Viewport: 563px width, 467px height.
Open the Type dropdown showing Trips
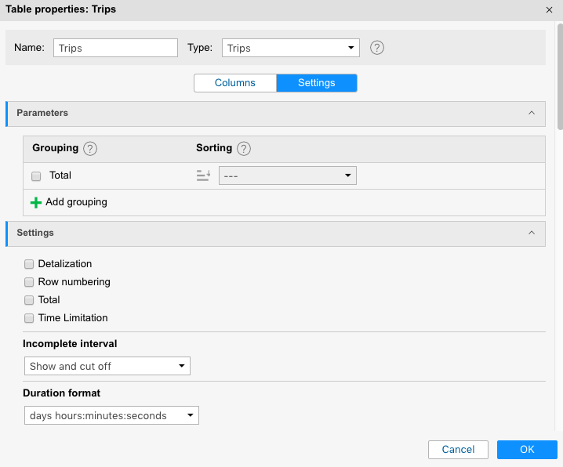coord(291,48)
